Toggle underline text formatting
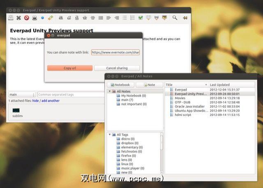The height and width of the screenshot is (188, 263). [x=77, y=18]
